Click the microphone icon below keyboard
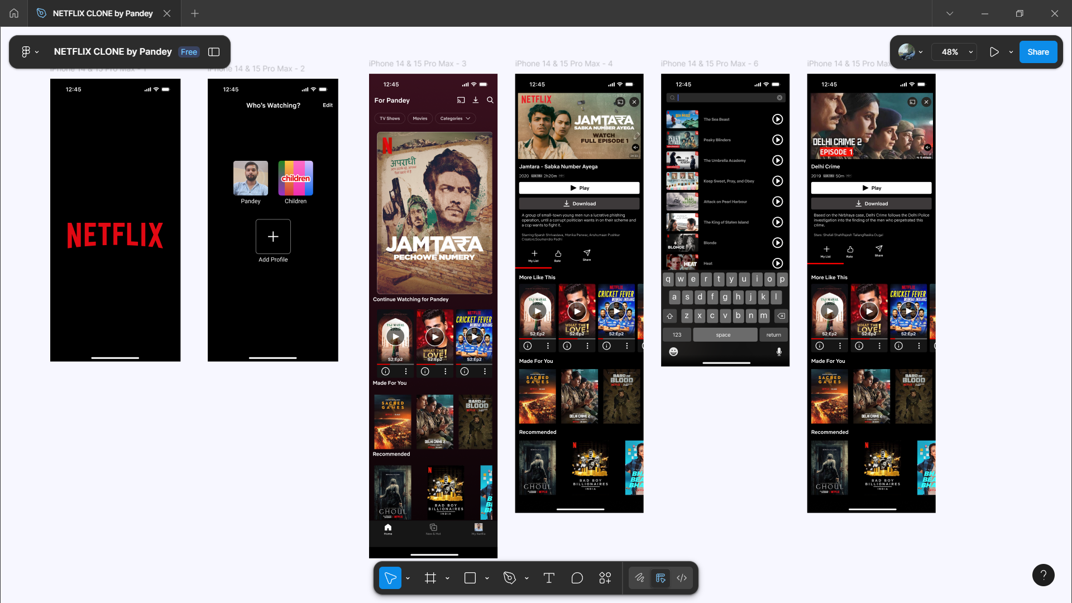 (x=779, y=352)
